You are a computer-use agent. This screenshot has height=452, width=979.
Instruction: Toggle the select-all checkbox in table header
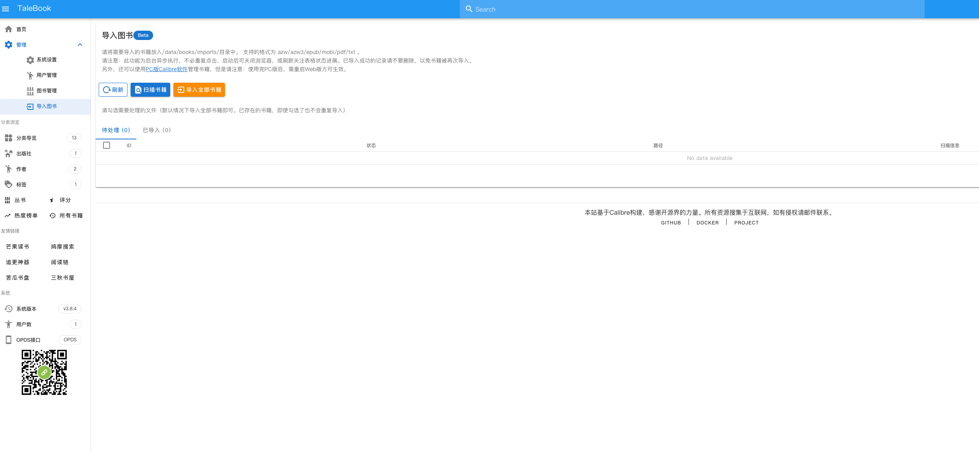click(106, 145)
